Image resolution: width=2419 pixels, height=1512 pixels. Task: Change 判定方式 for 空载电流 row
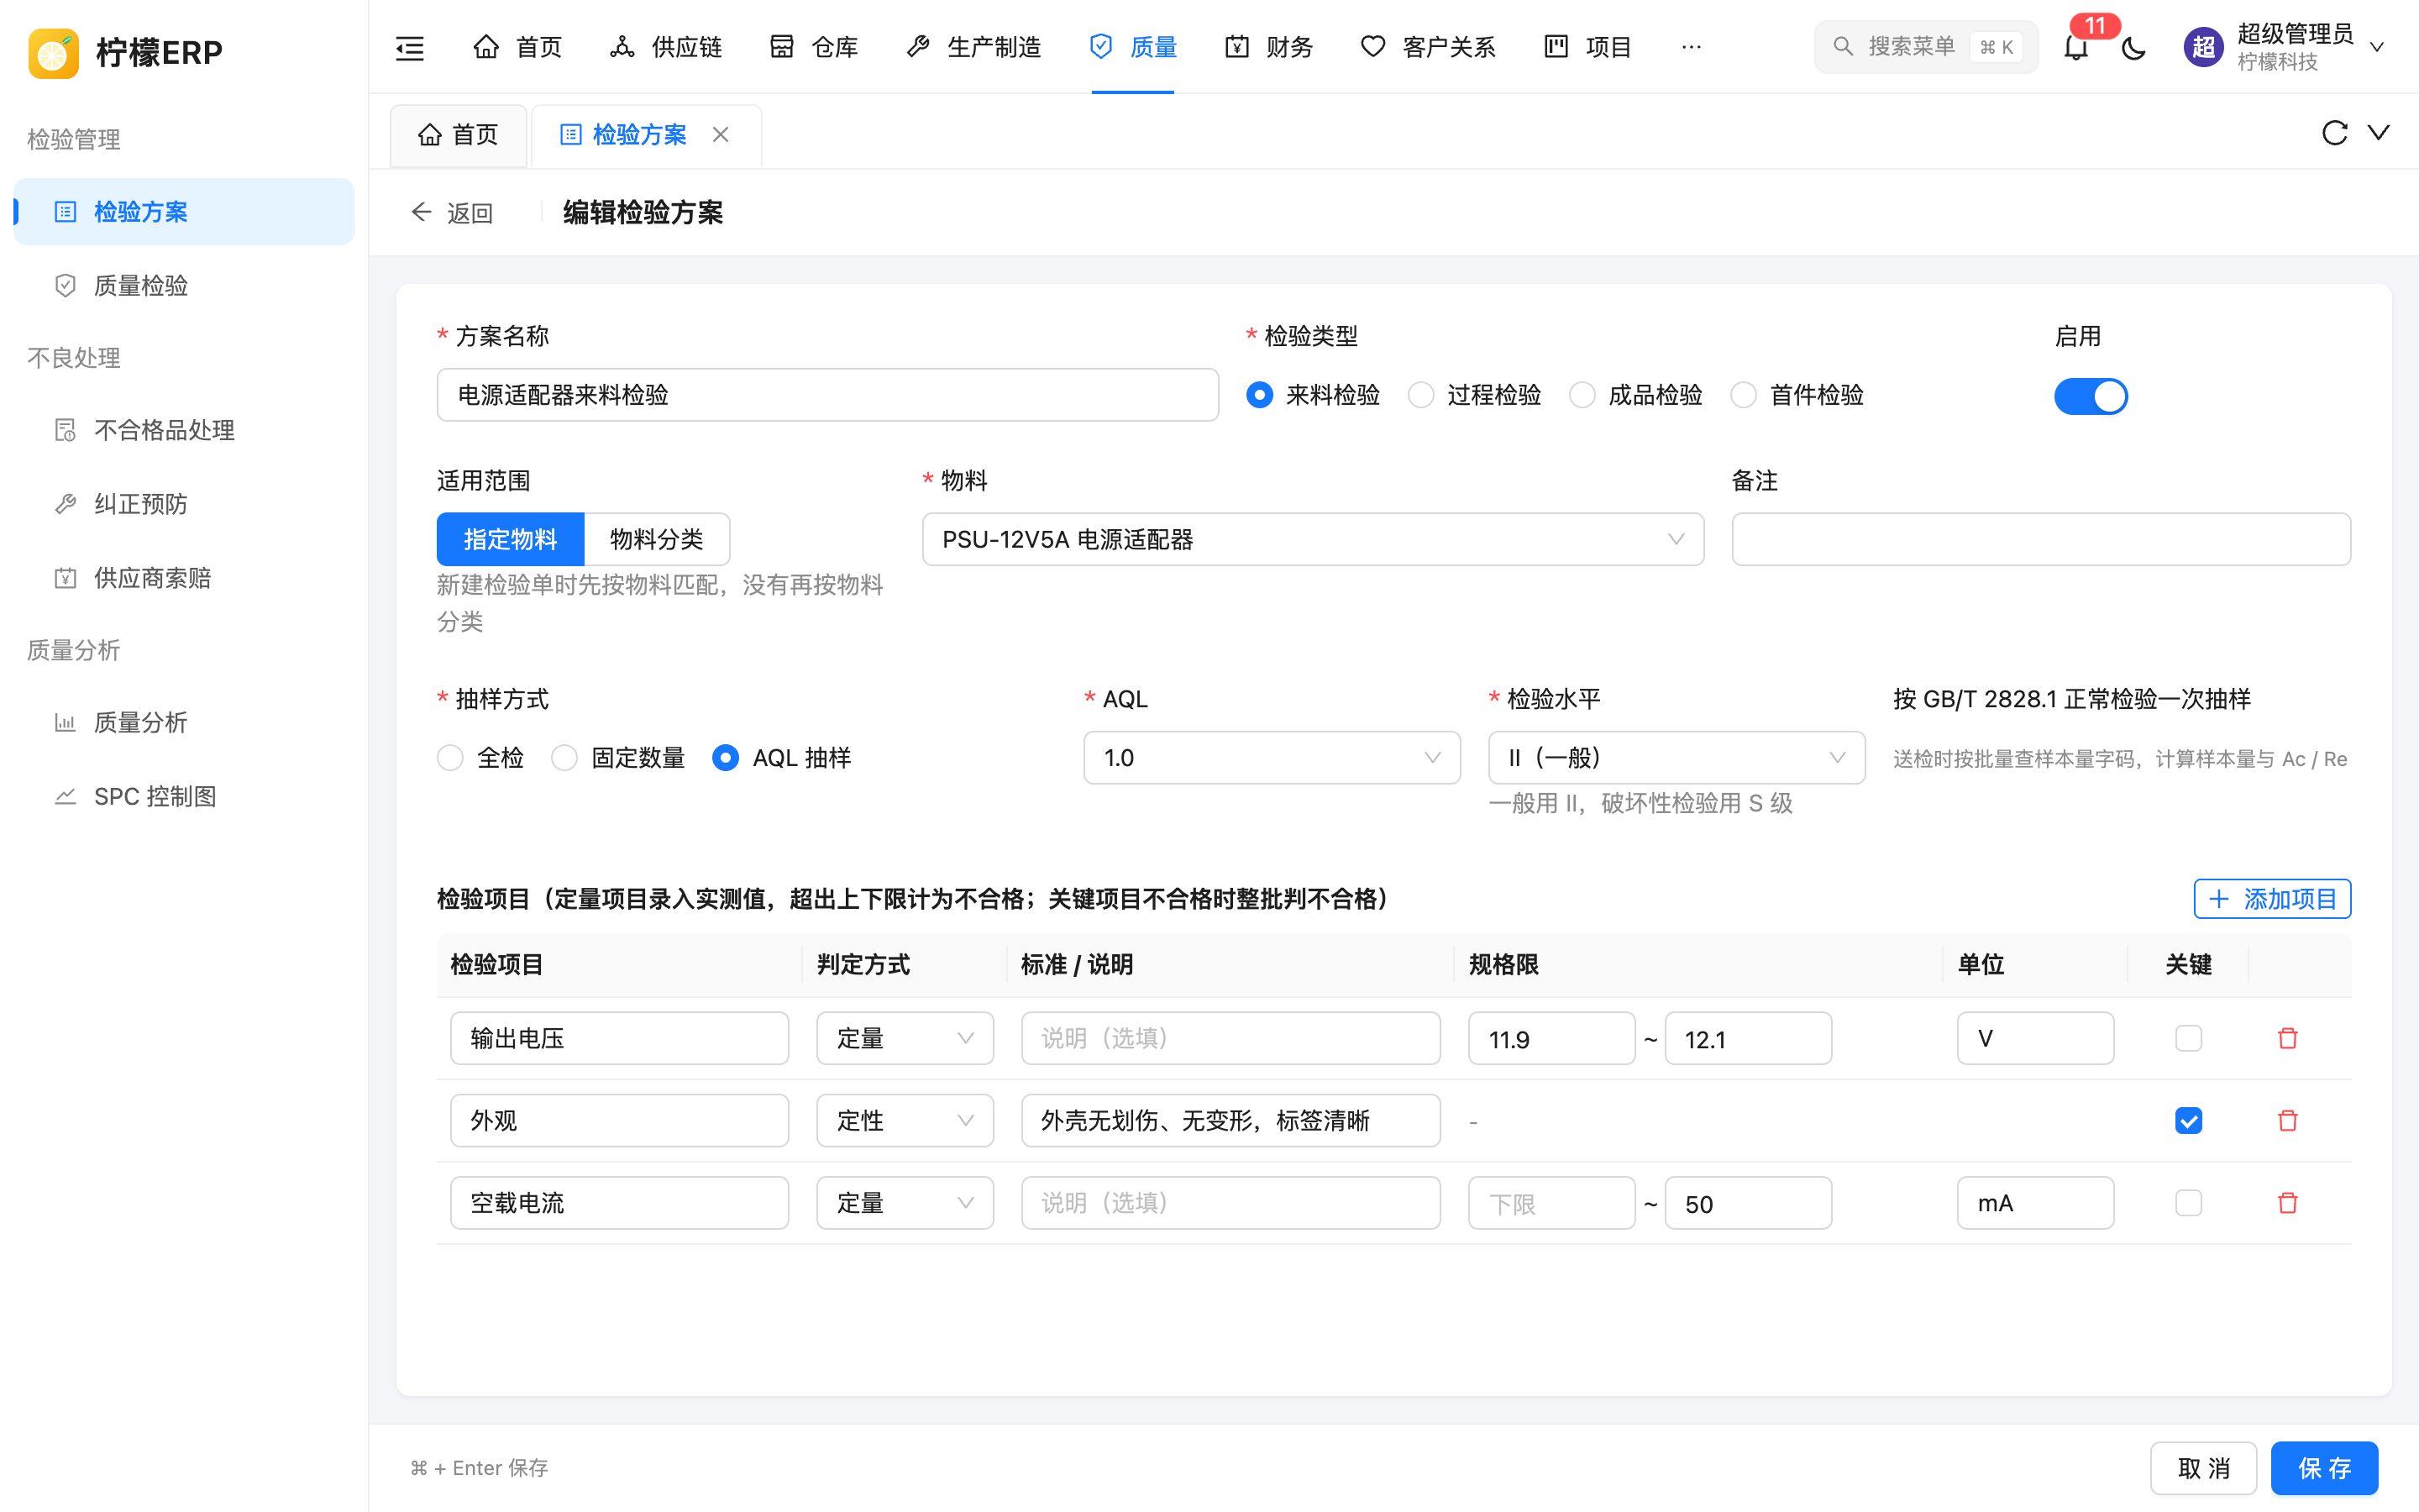point(905,1202)
